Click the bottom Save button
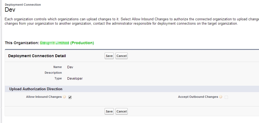The image size is (259, 123). [109, 111]
